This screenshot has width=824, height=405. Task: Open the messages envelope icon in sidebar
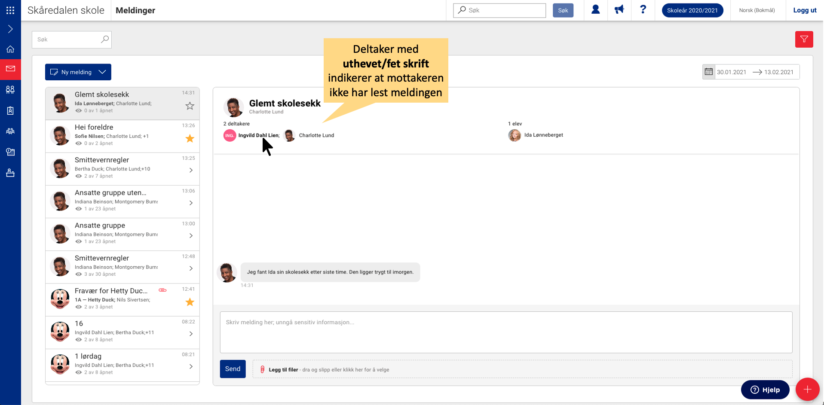[10, 69]
